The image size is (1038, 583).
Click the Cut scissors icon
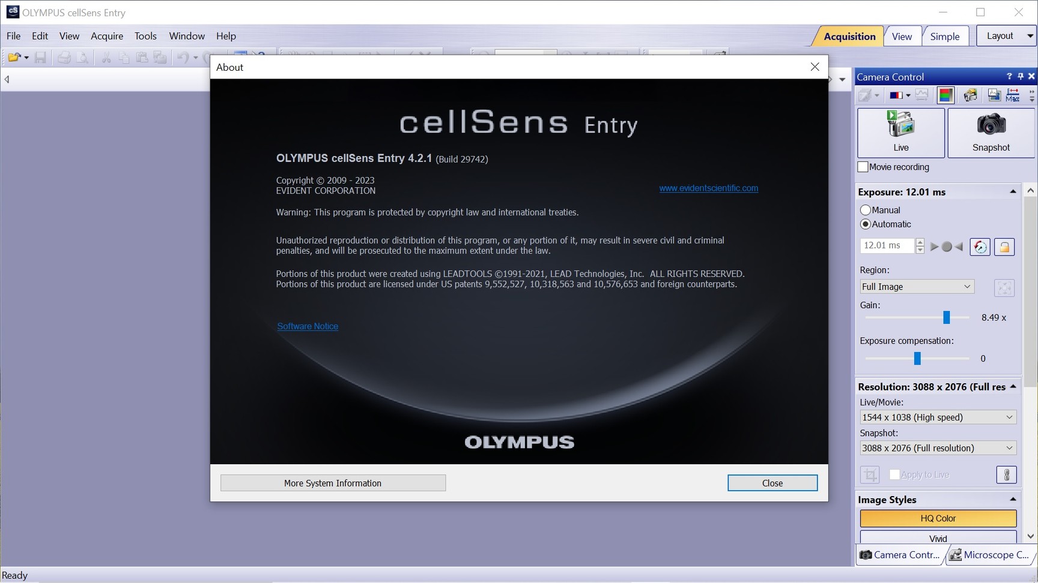(106, 58)
